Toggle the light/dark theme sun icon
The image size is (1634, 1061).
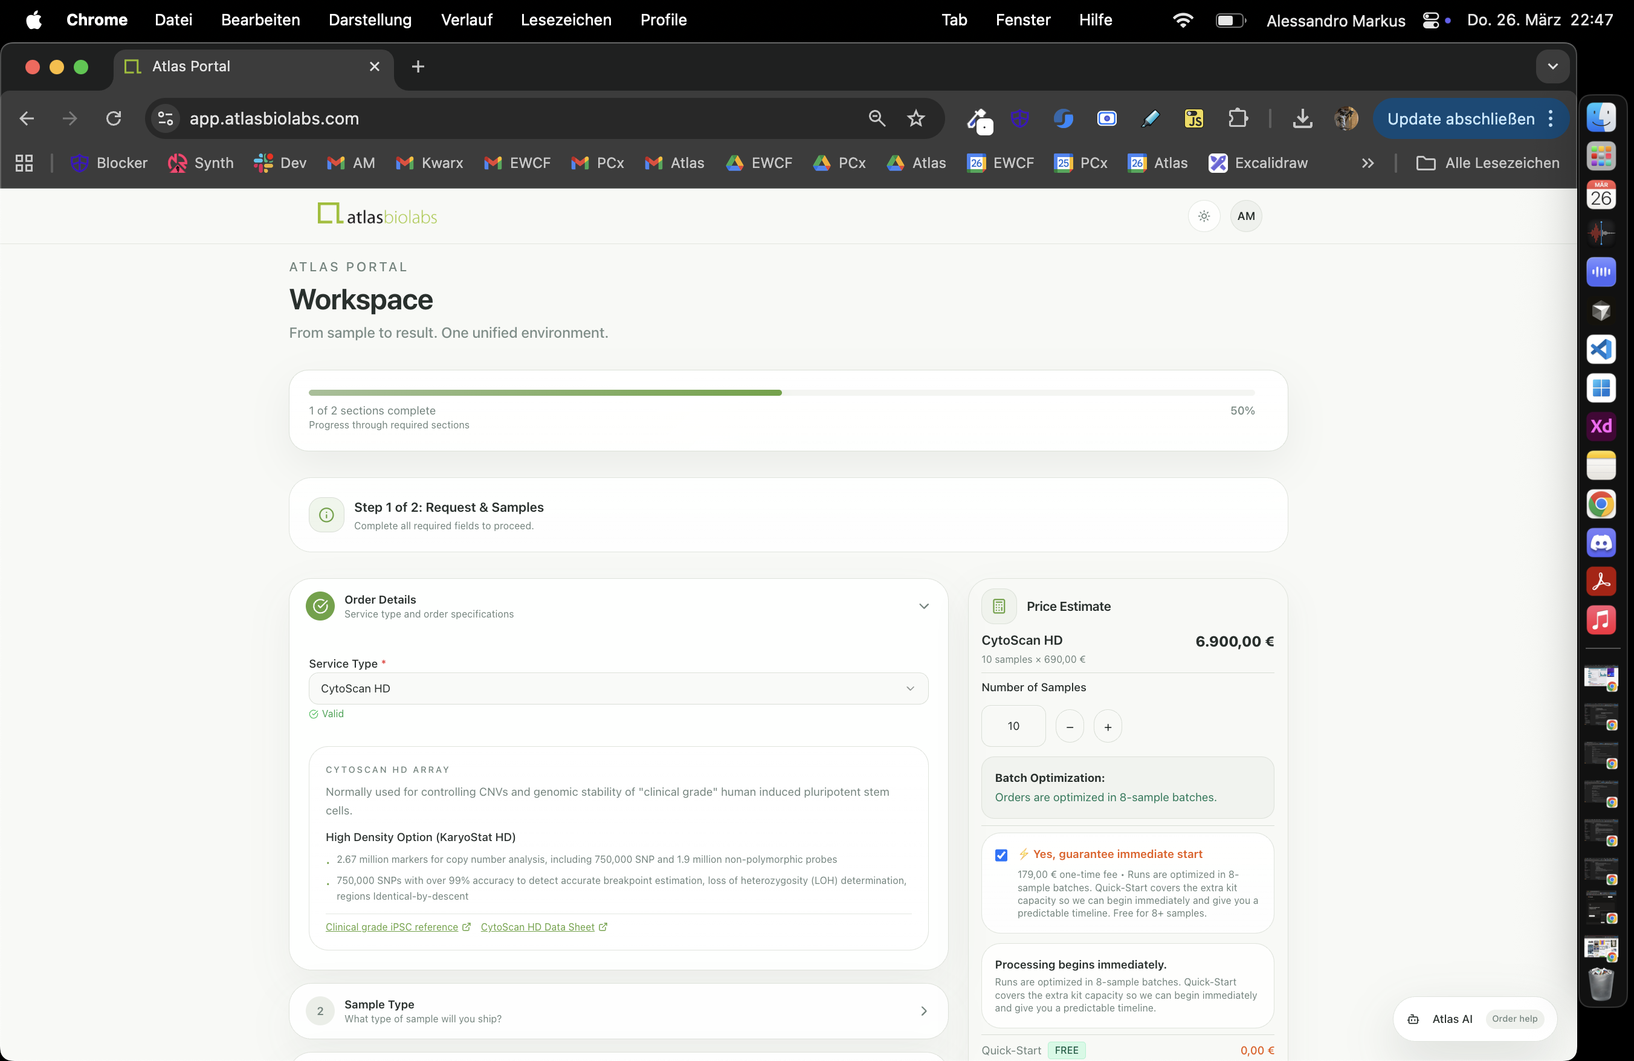click(1204, 216)
